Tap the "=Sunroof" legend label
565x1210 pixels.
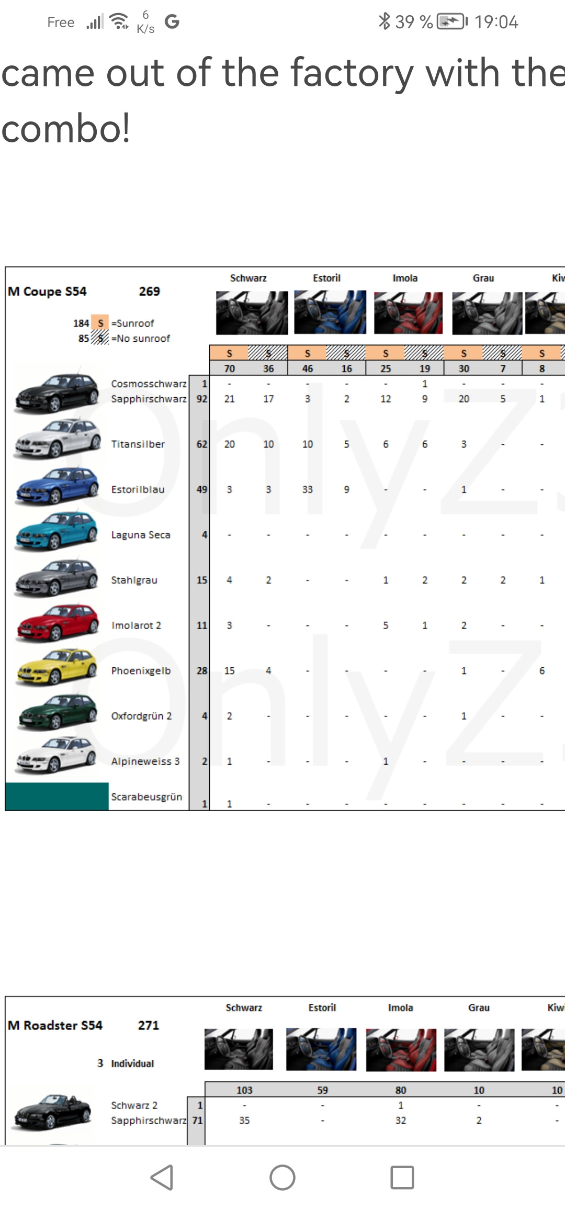[132, 323]
